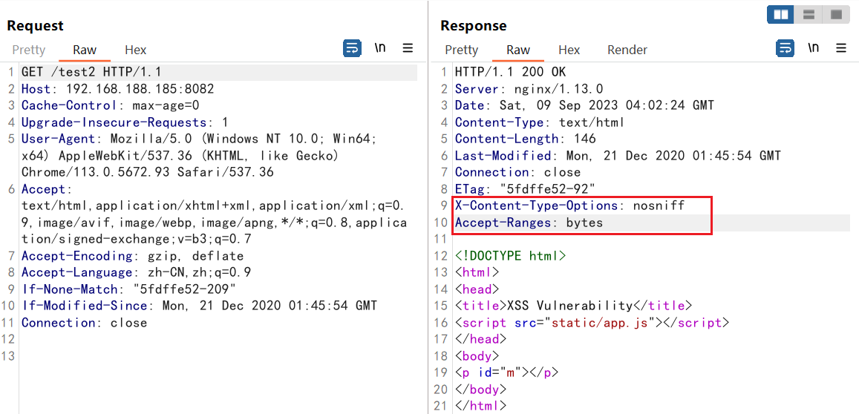Select side-by-side split layout icon

tap(780, 15)
